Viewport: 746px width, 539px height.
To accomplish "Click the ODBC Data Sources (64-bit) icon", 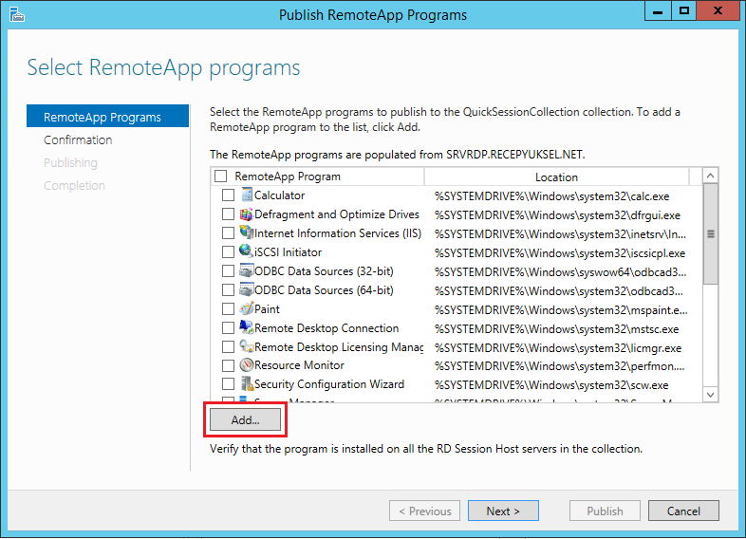I will click(247, 289).
